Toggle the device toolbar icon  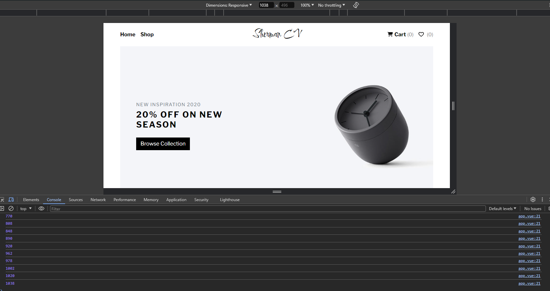coord(11,200)
